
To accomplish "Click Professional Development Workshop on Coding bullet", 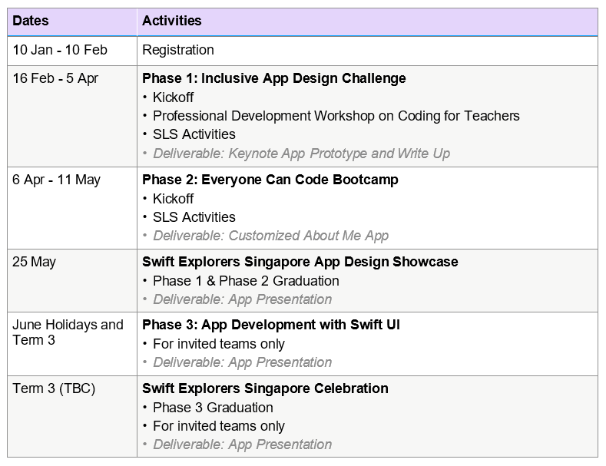I will point(336,116).
